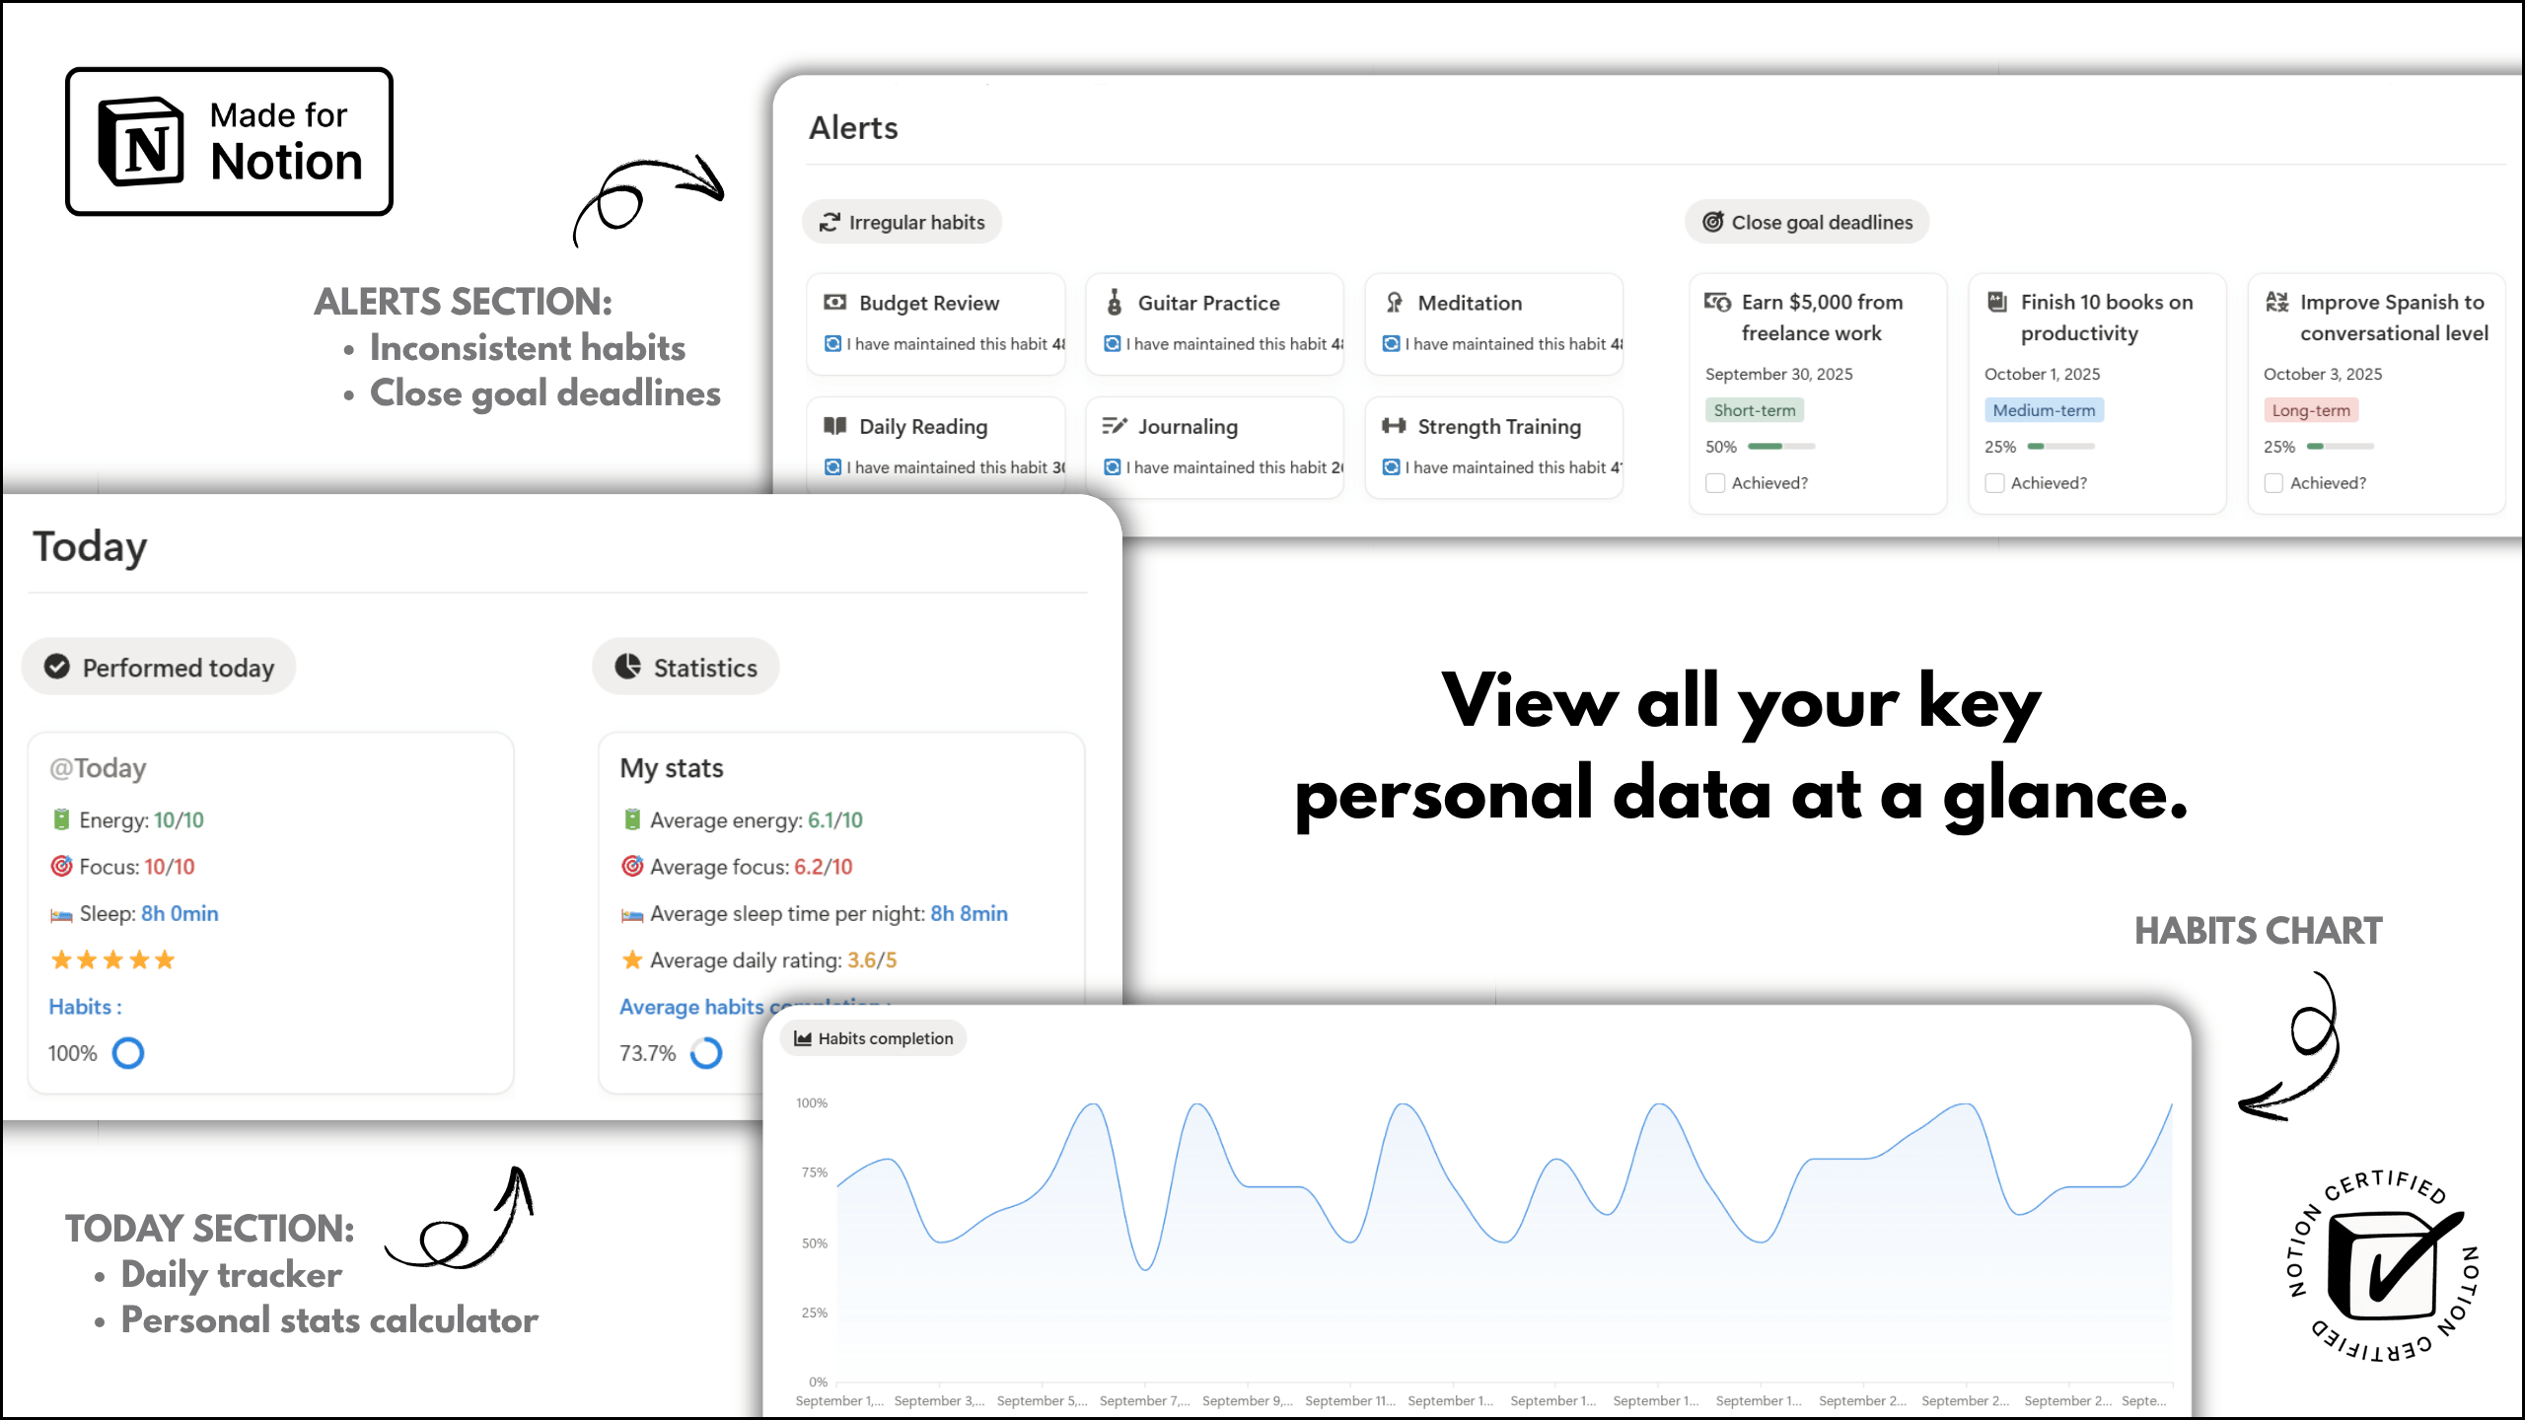Open the Statistics view tab
Screen dimensions: 2525x1420
[x=686, y=668]
